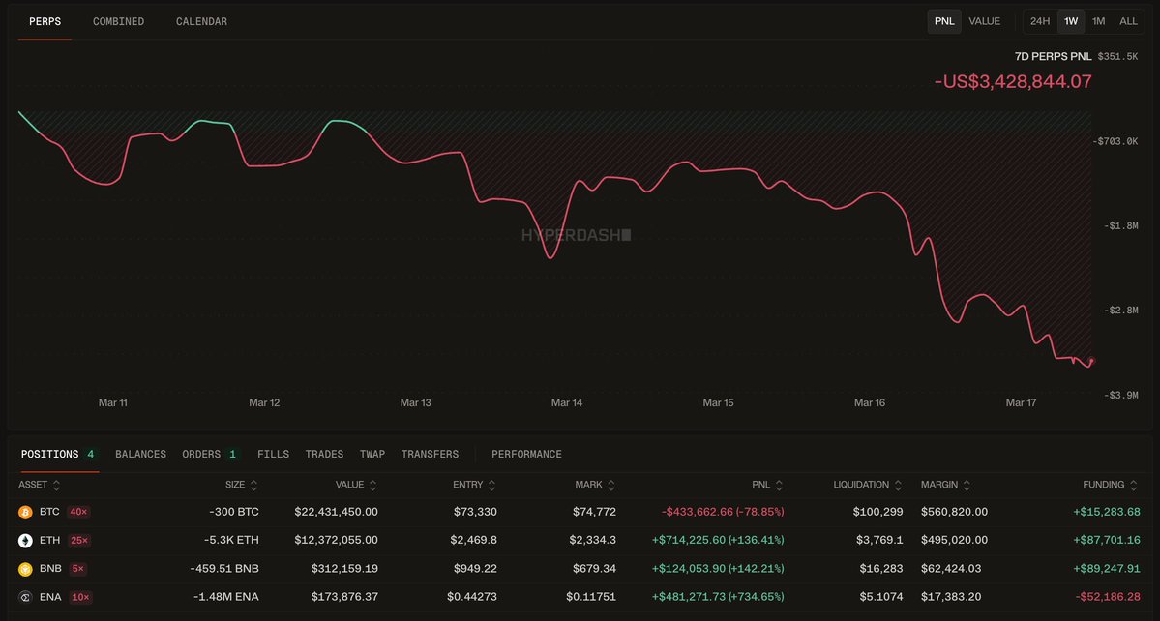Click the ASSET column sort icon
Viewport: 1160px width, 621px height.
56,485
